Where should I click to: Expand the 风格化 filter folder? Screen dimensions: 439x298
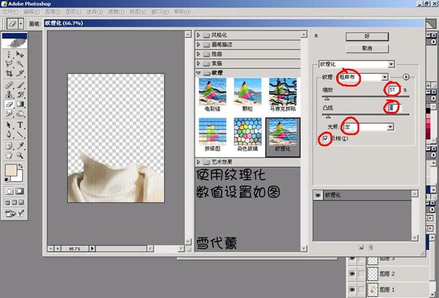(199, 34)
